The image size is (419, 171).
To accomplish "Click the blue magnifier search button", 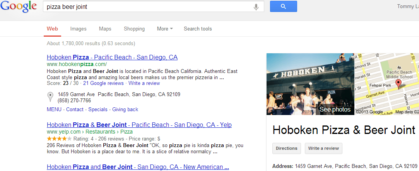I will [283, 7].
